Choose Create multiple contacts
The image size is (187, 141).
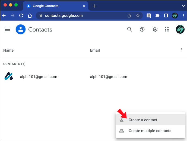pyautogui.click(x=150, y=131)
